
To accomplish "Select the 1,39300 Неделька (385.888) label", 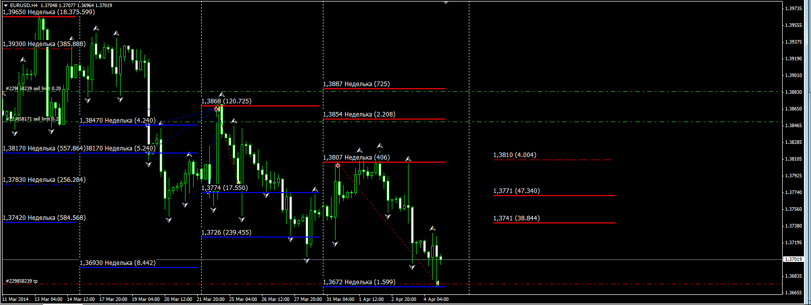I will (x=44, y=44).
